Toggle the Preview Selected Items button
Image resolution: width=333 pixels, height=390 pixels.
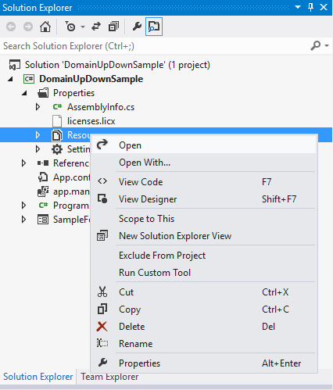coord(154,27)
